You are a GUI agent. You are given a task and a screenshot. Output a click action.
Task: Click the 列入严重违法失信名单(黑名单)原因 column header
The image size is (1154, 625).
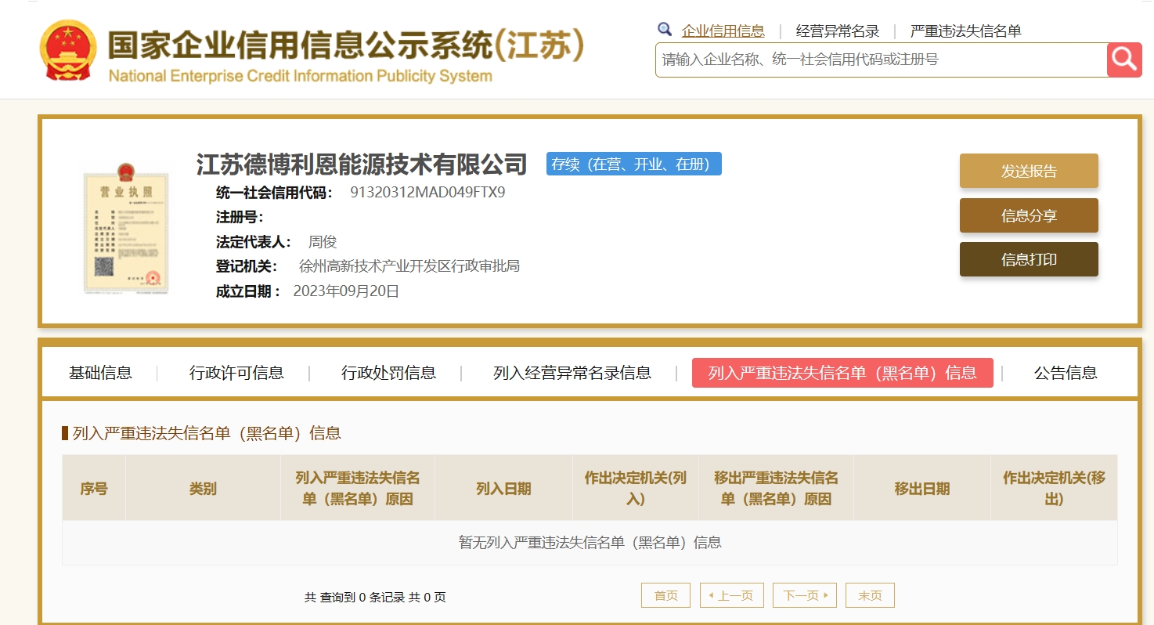tap(358, 489)
